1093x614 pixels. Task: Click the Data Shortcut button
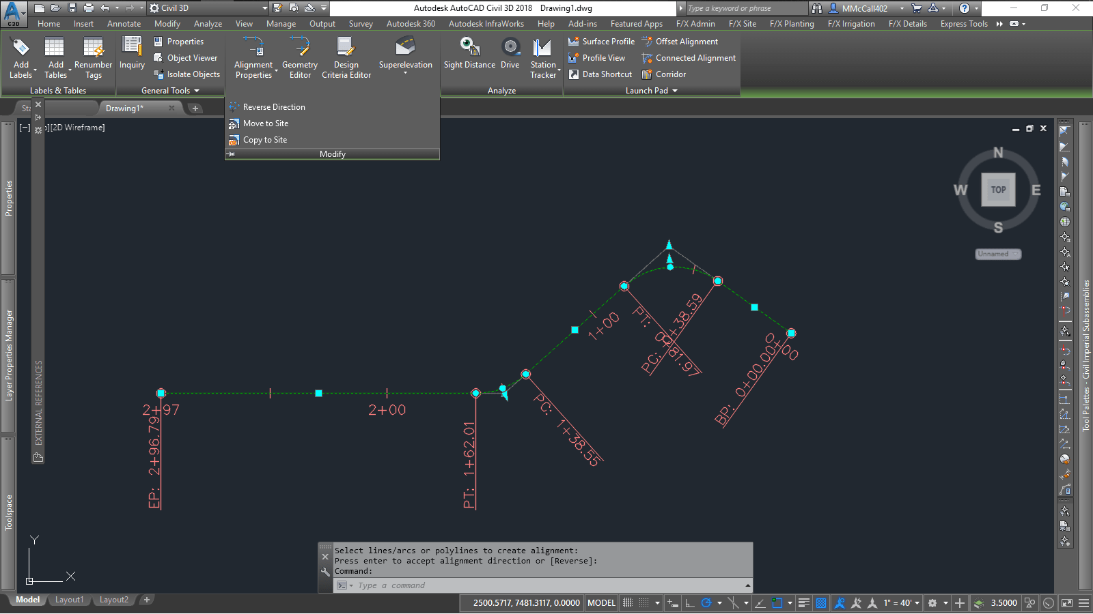tap(600, 74)
